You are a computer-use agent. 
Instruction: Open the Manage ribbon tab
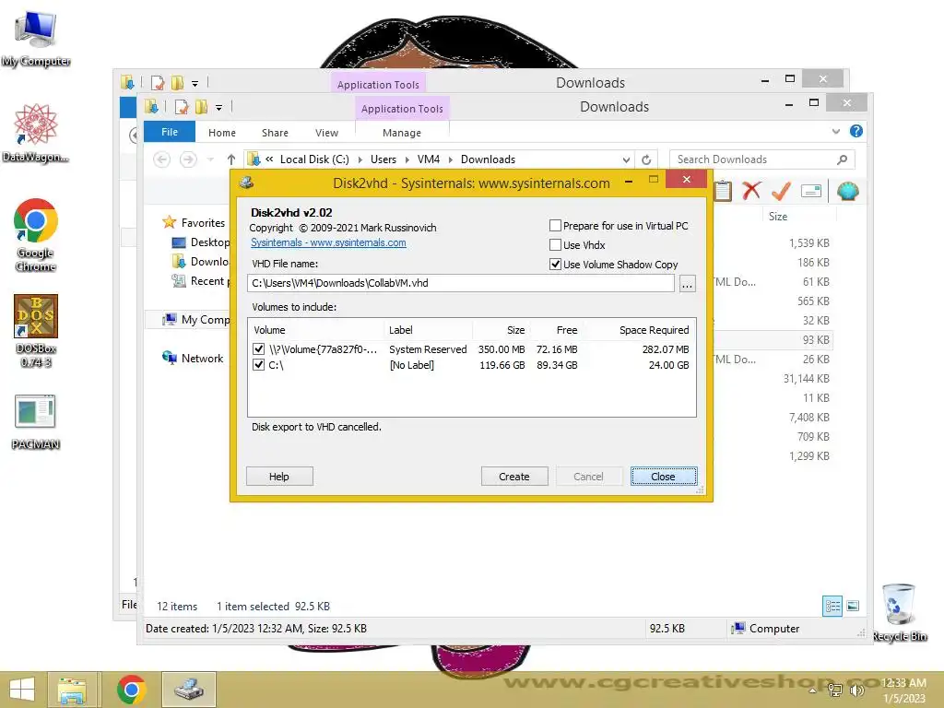click(402, 133)
